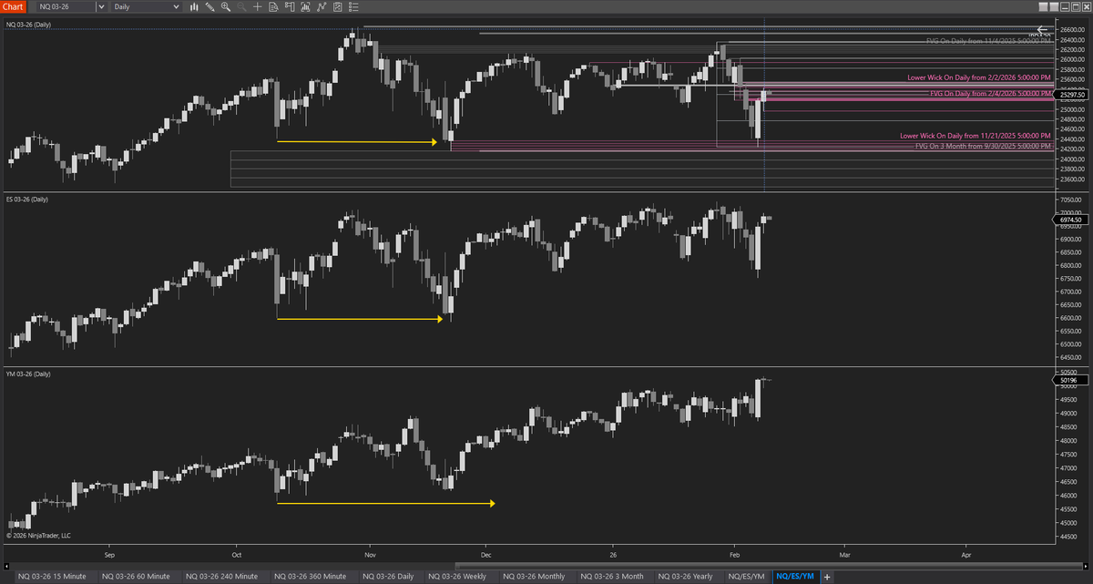
Task: Switch to first NQ/ES/YM tab
Action: (x=746, y=577)
